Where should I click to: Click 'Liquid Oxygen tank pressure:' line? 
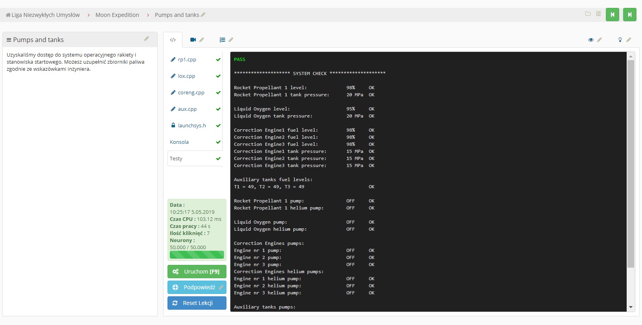coord(273,116)
